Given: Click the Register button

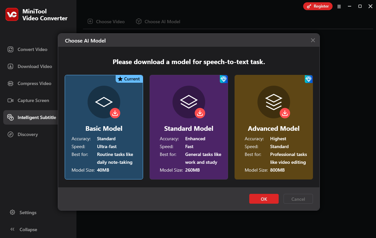Looking at the screenshot, I should (x=318, y=6).
